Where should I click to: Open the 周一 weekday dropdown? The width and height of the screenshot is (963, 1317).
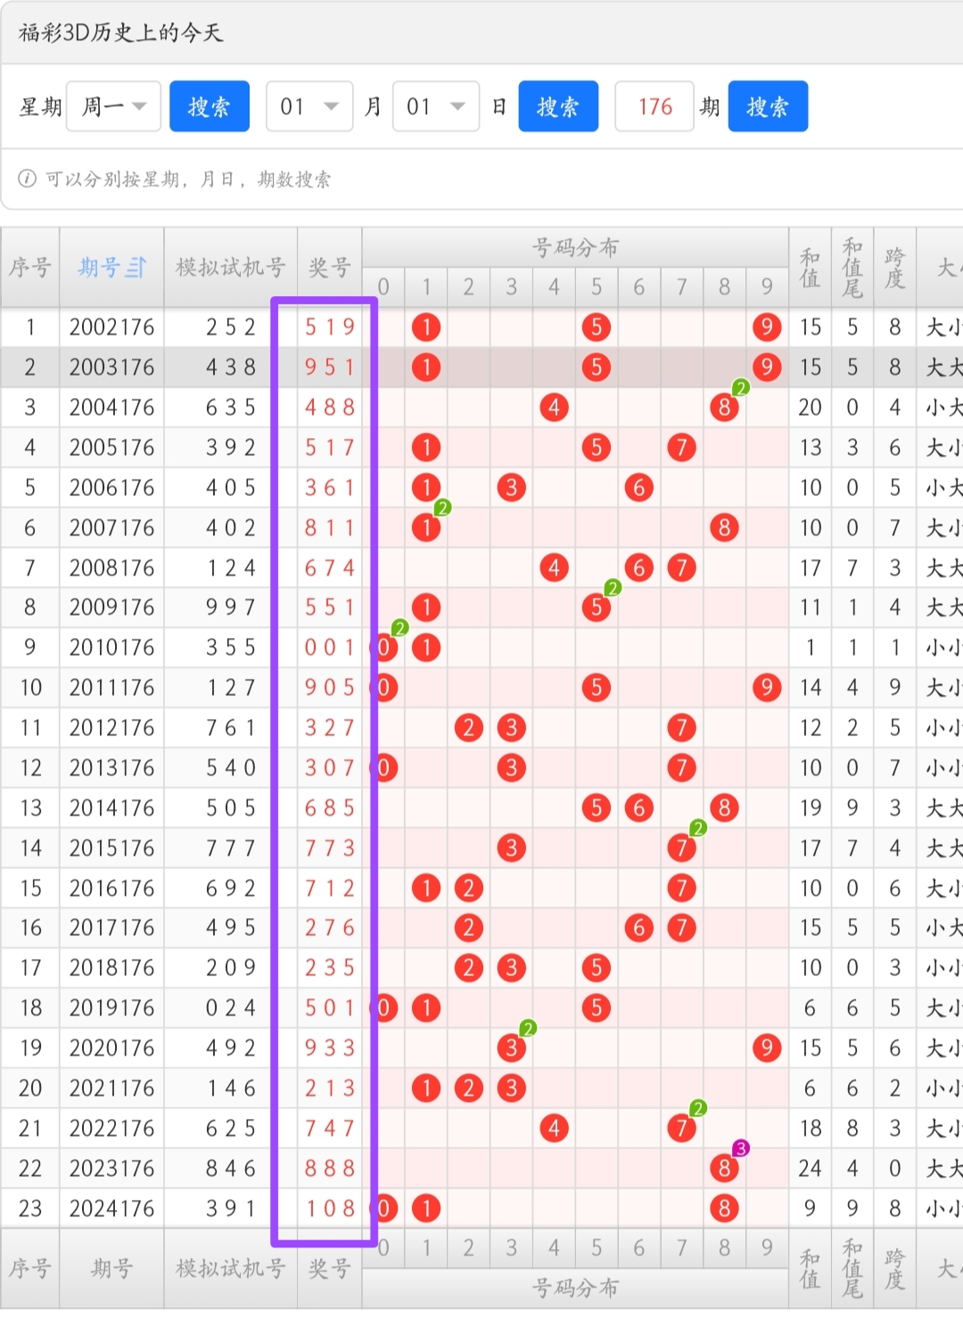coord(113,107)
